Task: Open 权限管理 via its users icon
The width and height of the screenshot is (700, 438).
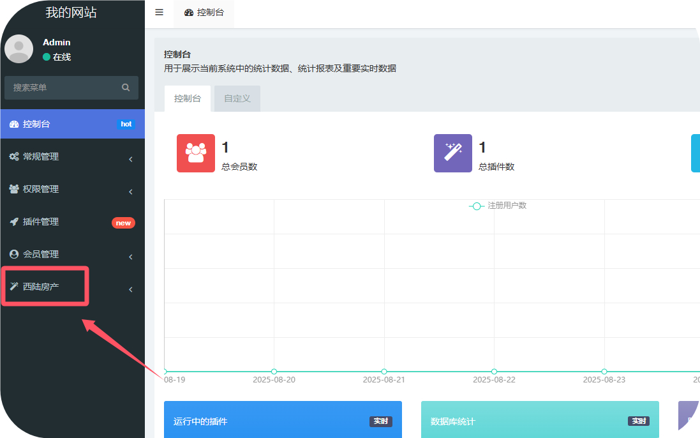Action: click(x=13, y=189)
